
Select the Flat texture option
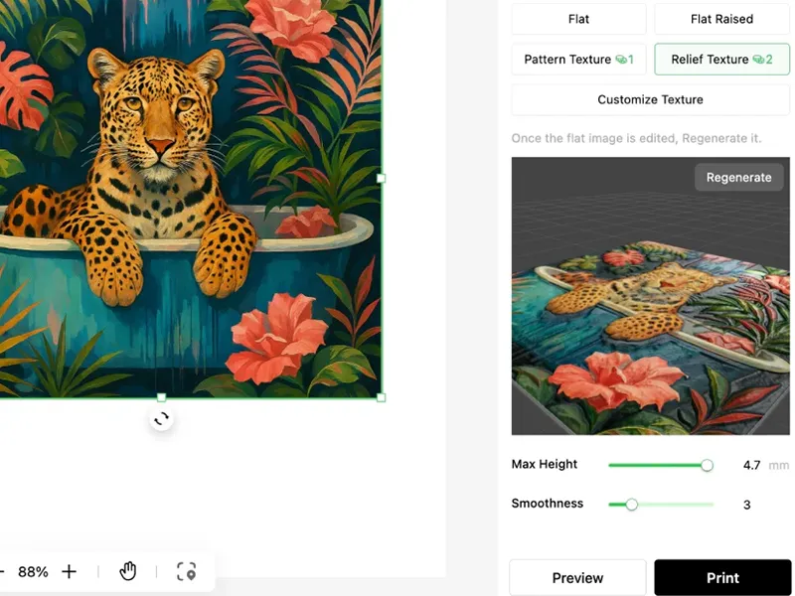578,19
